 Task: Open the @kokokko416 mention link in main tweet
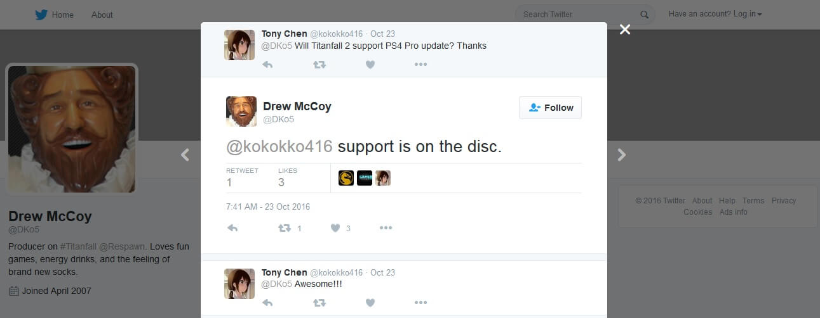(x=279, y=146)
